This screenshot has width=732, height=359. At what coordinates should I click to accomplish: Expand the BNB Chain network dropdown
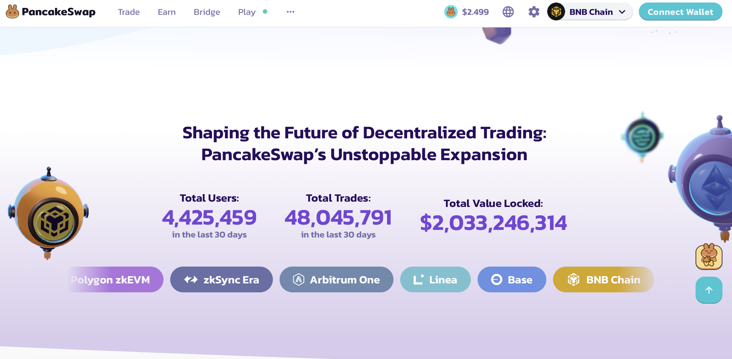590,12
